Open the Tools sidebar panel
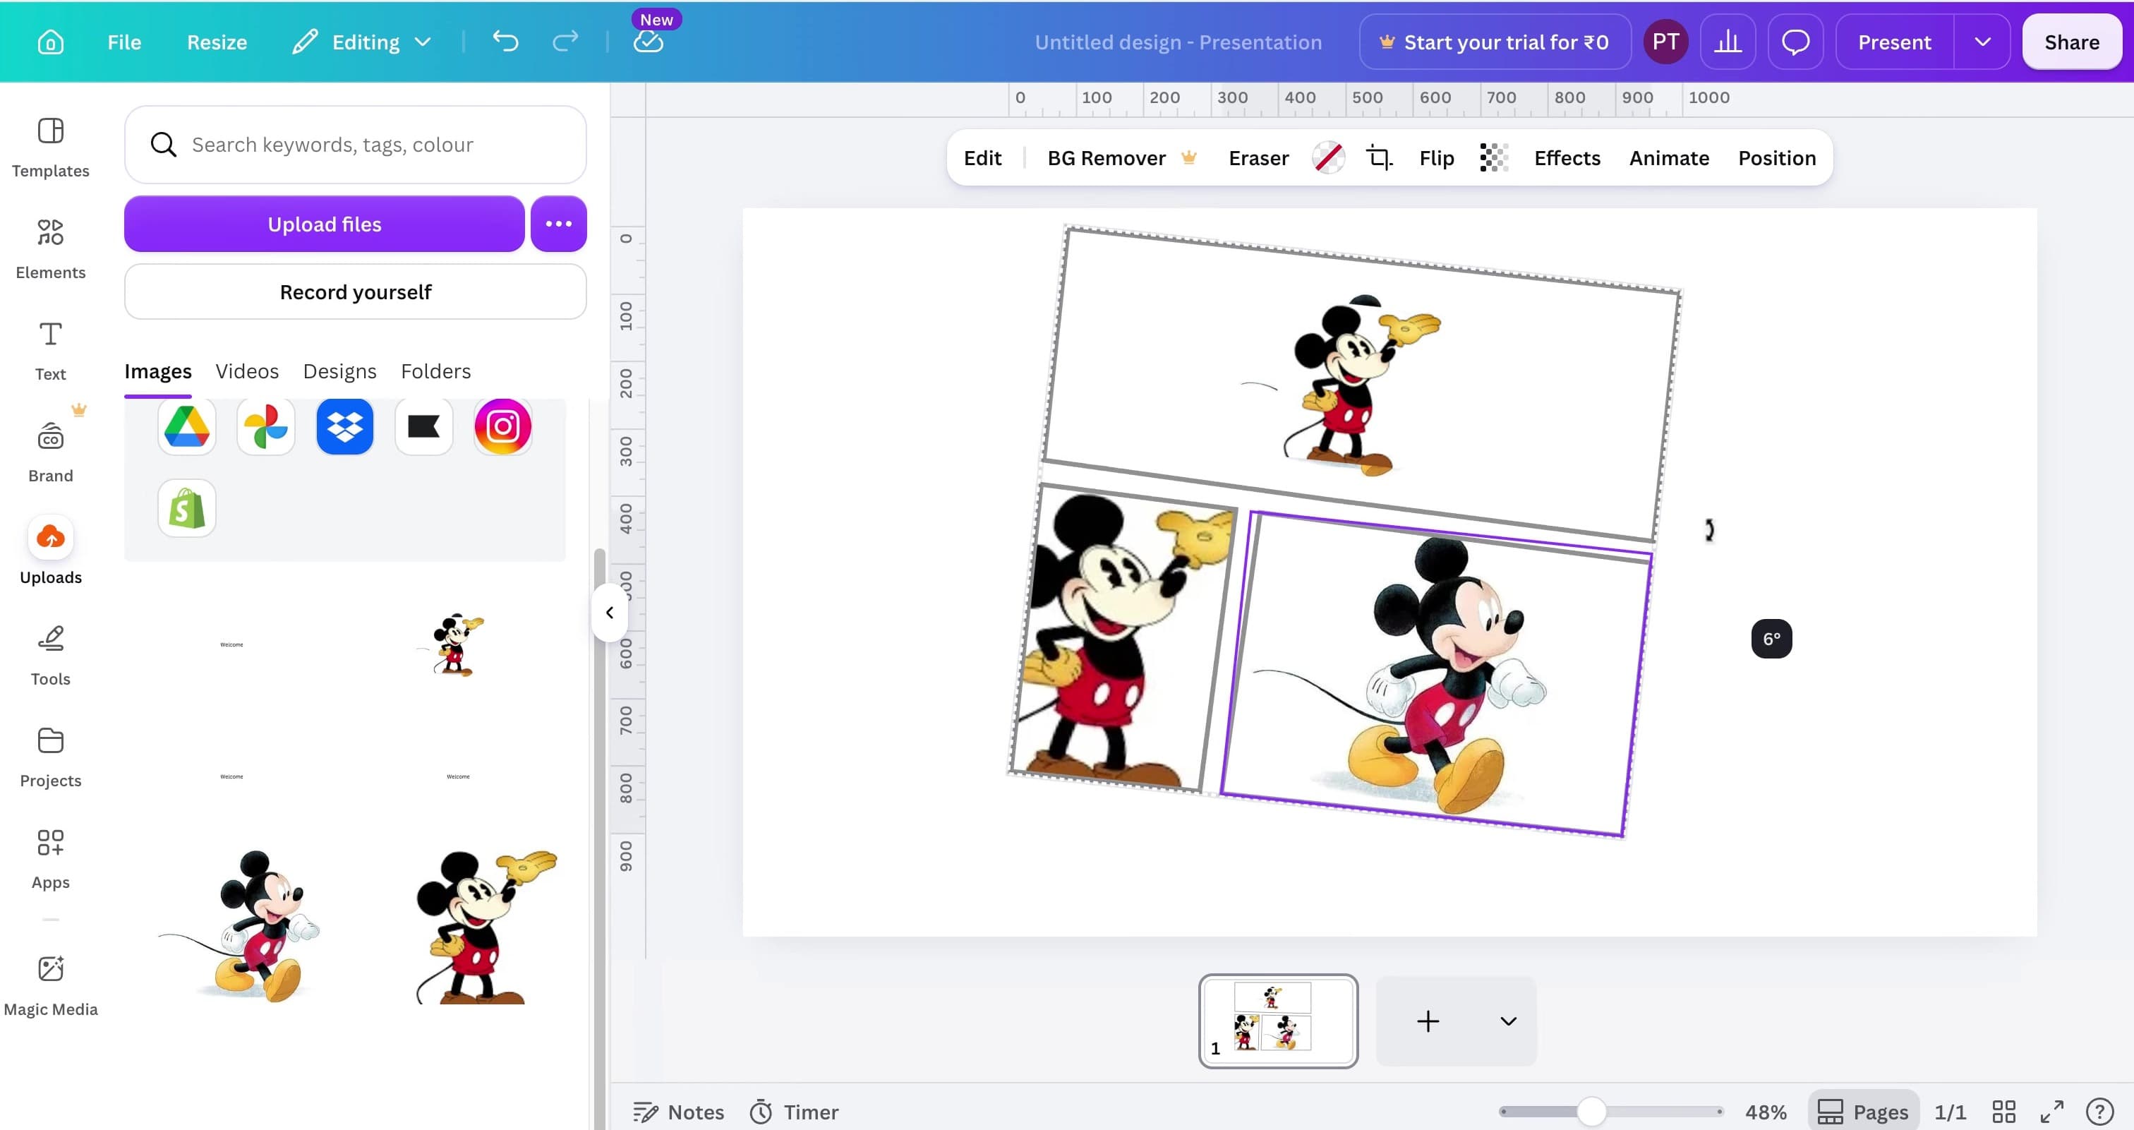The width and height of the screenshot is (2134, 1130). pos(51,656)
